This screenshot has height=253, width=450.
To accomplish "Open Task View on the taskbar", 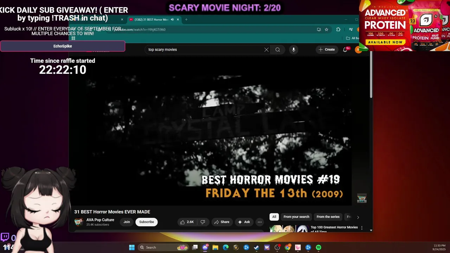I will (195, 247).
